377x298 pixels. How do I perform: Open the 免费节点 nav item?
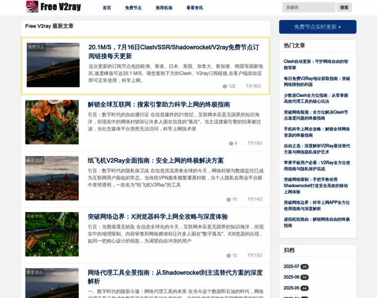[x=133, y=8]
